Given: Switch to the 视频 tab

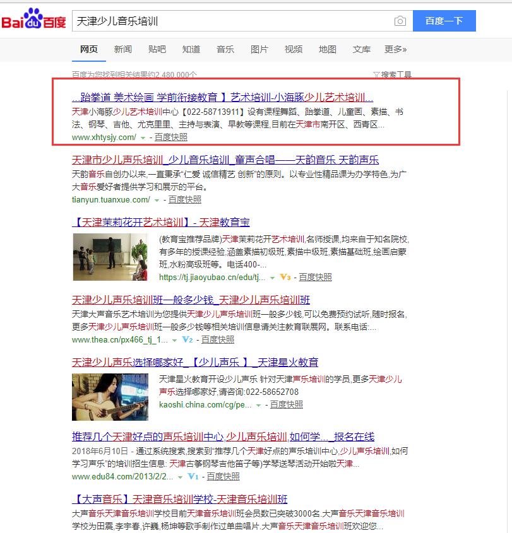Looking at the screenshot, I should (294, 49).
